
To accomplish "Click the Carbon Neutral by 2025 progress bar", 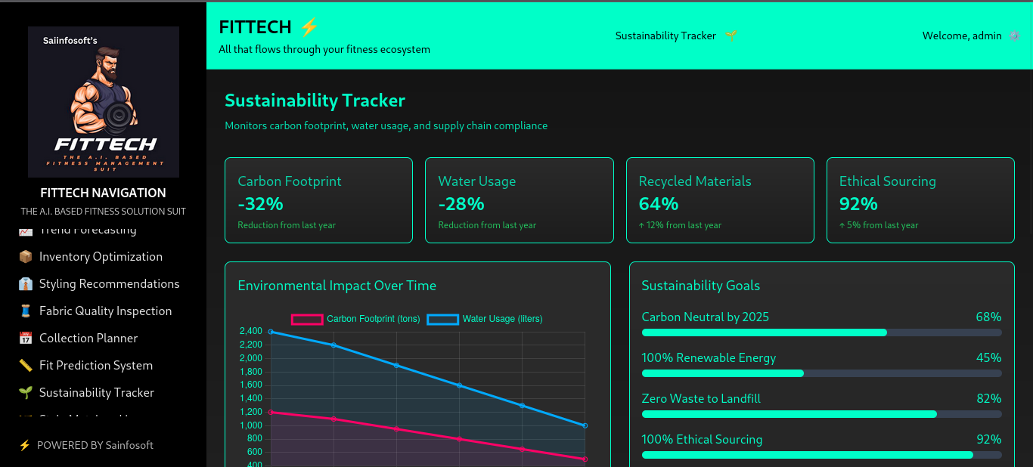I will [821, 332].
